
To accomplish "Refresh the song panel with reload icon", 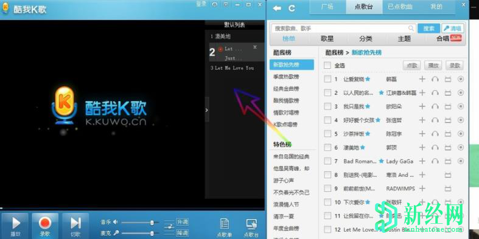I will point(292,9).
